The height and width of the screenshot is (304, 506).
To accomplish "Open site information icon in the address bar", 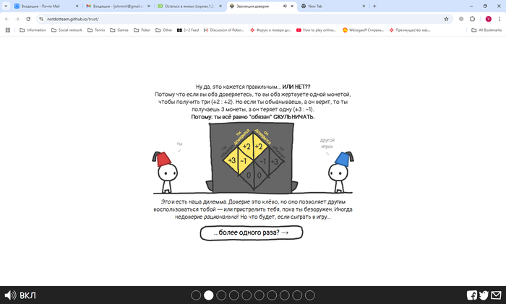I will (x=41, y=19).
